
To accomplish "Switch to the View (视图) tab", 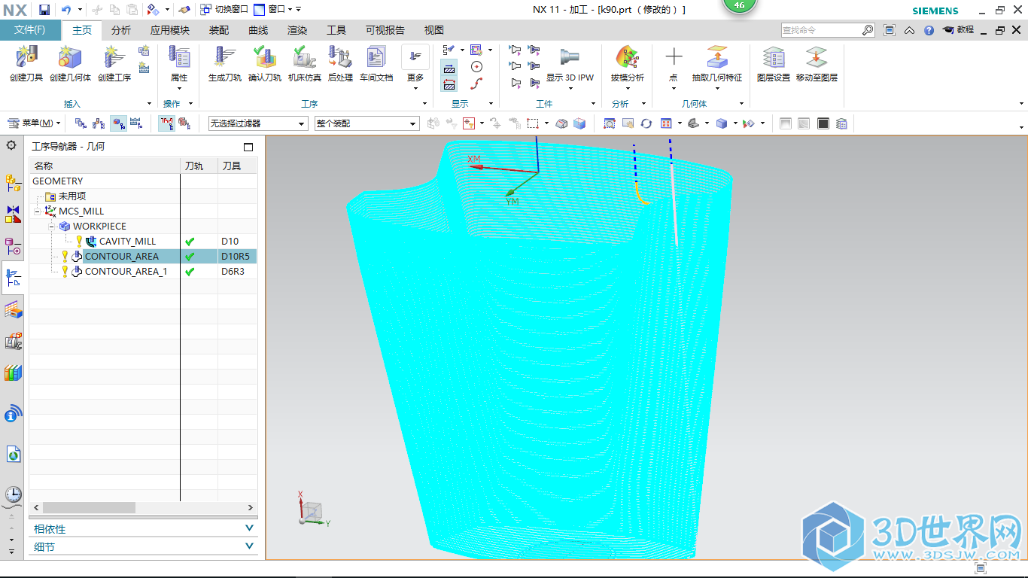I will click(434, 30).
